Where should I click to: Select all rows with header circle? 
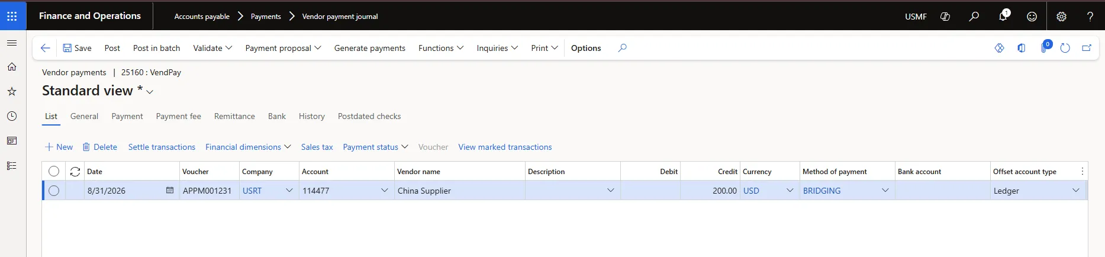pos(54,171)
